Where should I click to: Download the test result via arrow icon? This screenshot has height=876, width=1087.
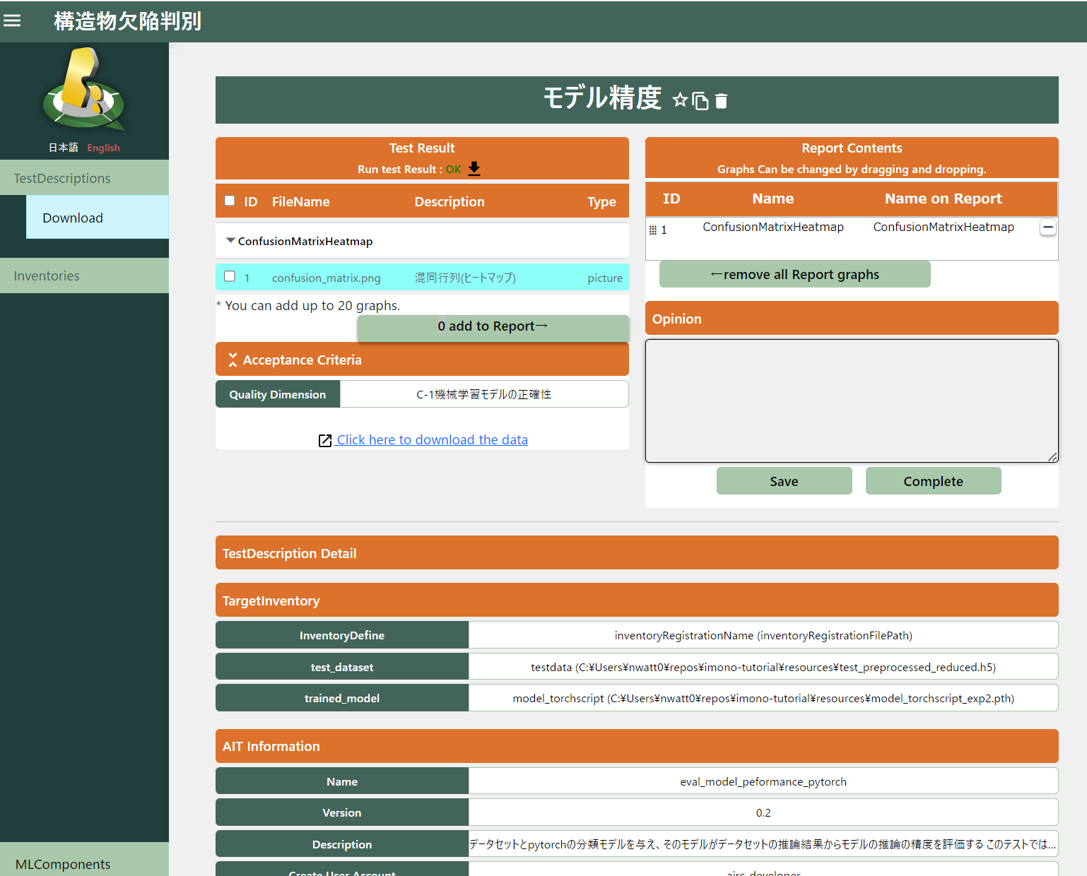coord(474,169)
